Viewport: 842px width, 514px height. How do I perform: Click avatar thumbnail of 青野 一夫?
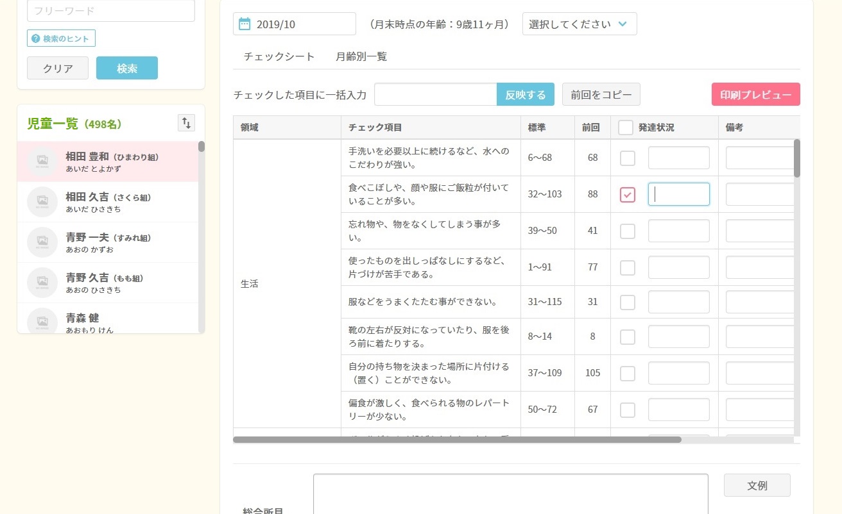click(x=42, y=242)
